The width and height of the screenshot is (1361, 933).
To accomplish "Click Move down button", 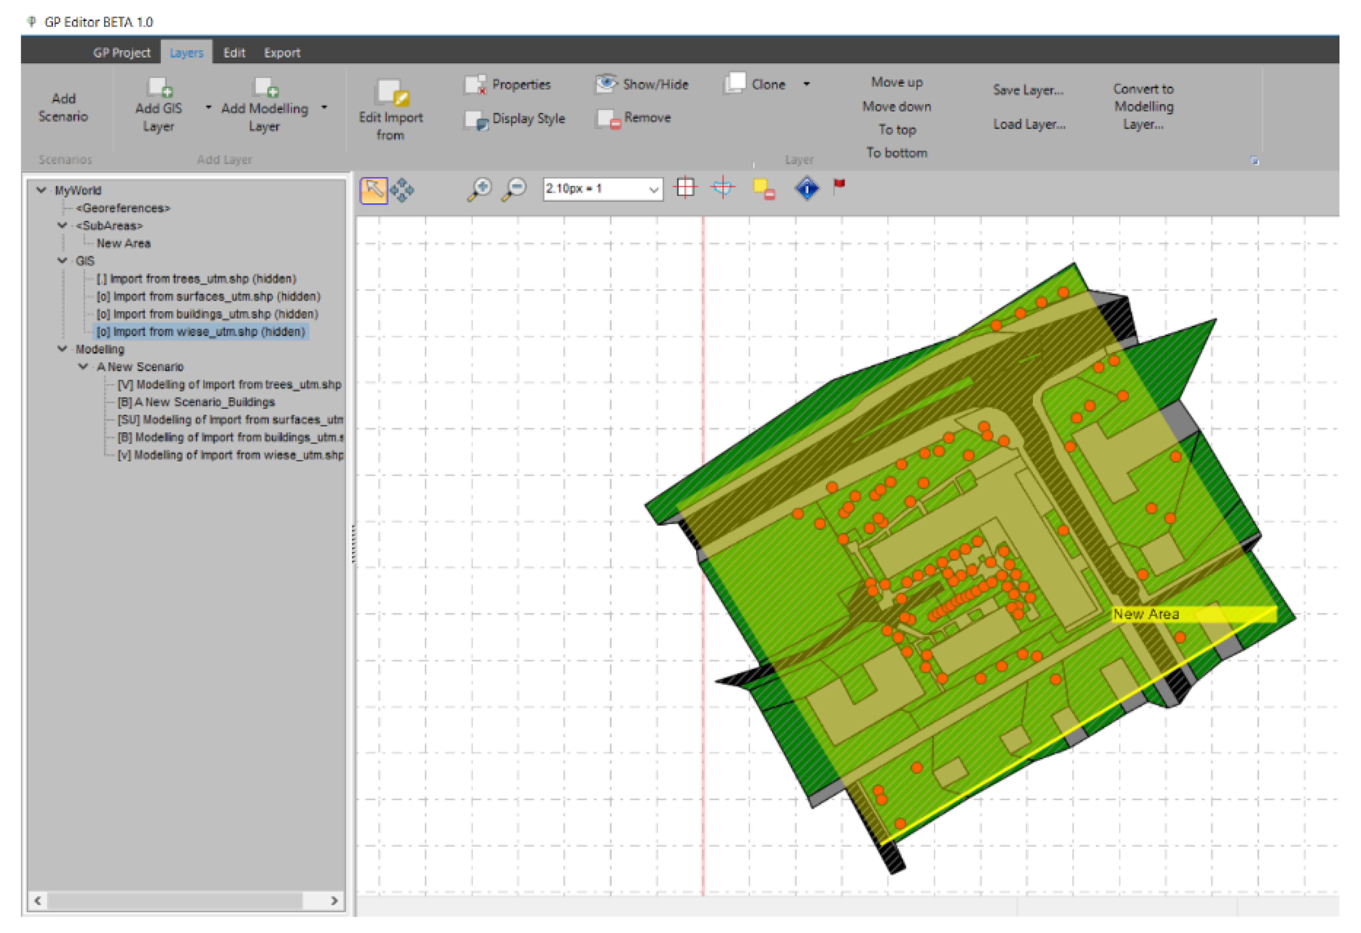I will (896, 107).
